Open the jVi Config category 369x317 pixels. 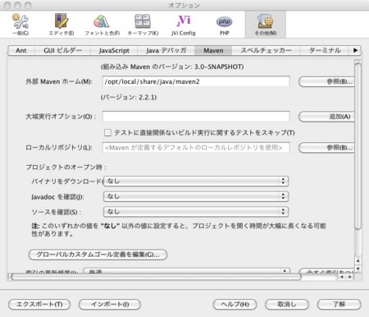click(x=184, y=25)
